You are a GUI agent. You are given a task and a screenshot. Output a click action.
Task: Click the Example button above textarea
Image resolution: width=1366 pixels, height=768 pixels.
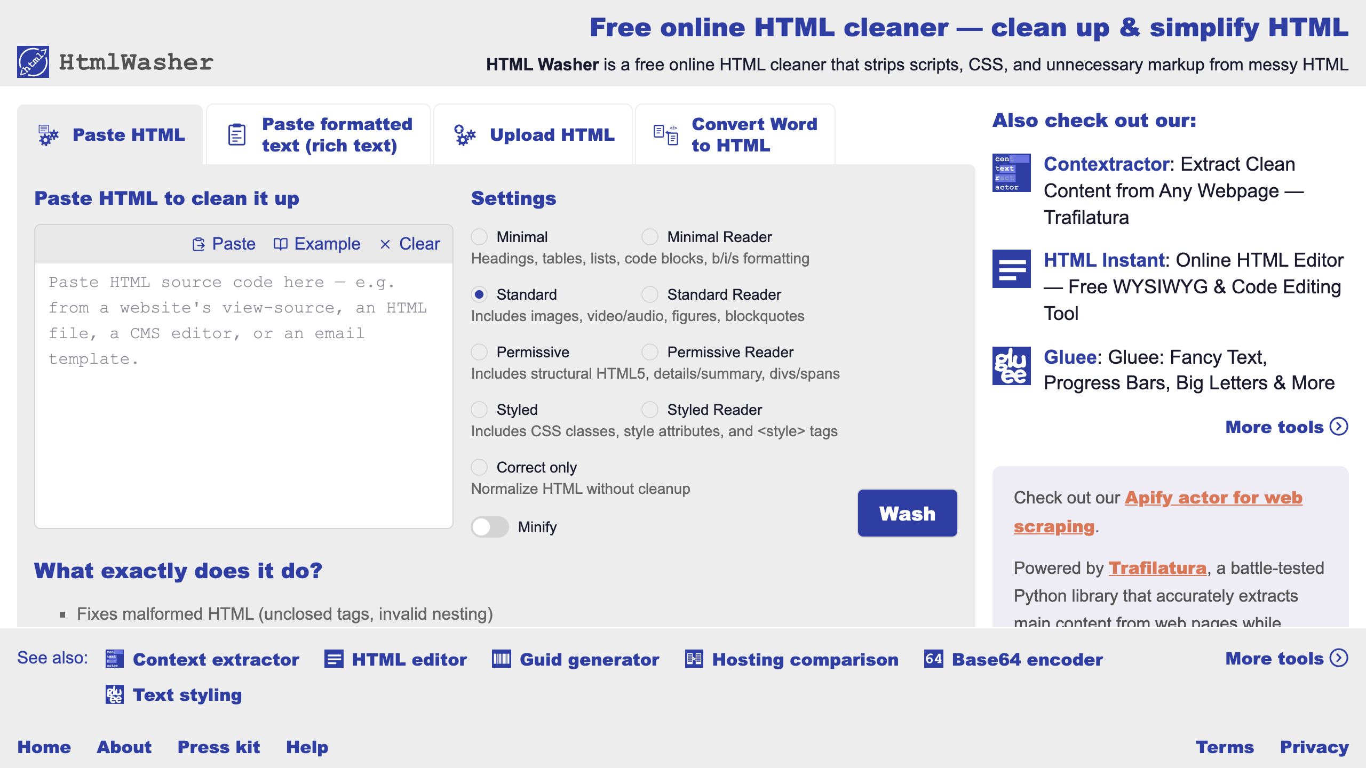click(317, 244)
